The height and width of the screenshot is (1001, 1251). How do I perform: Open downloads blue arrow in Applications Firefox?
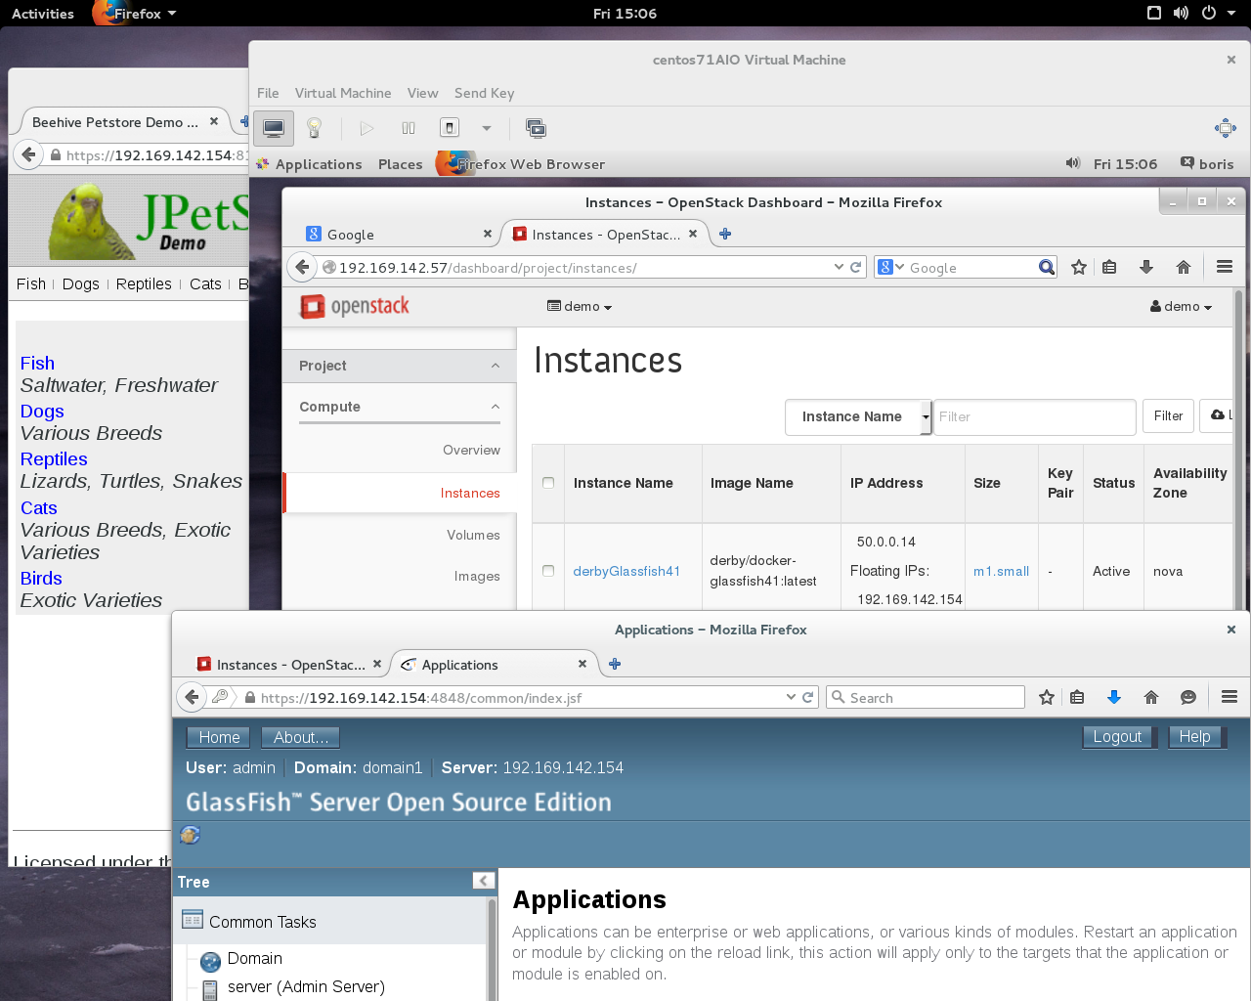point(1113,697)
